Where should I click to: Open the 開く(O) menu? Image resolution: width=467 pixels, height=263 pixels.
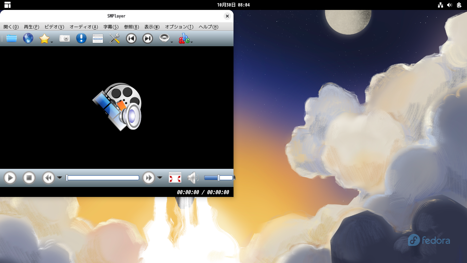(11, 27)
